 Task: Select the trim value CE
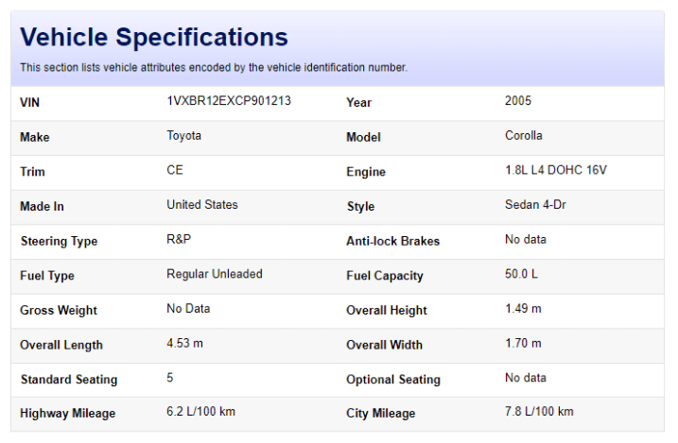[x=175, y=170]
